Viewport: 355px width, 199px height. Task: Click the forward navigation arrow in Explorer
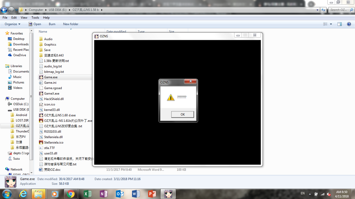[x=11, y=10]
